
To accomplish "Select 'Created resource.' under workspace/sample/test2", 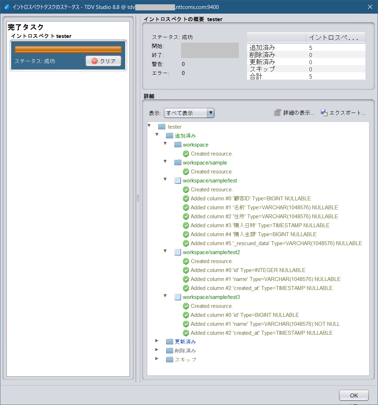I will coord(212,261).
